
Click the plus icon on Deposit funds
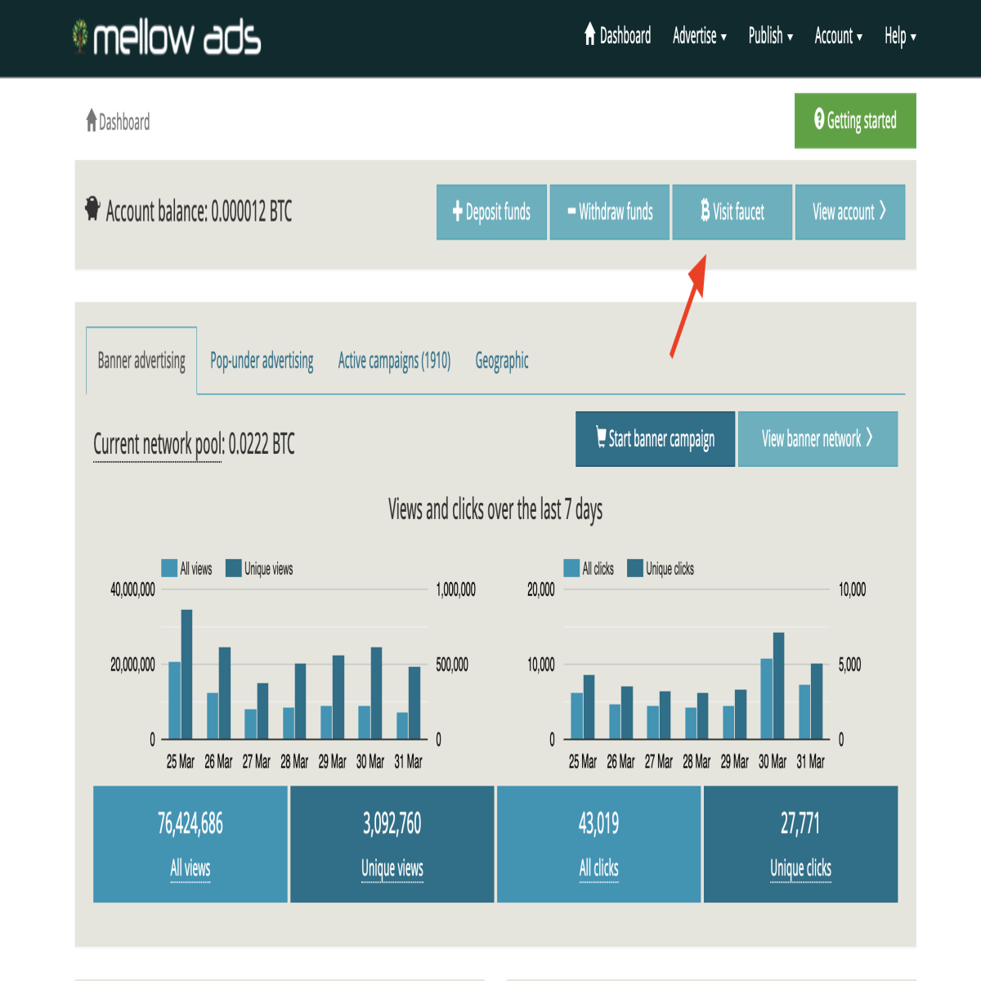click(458, 212)
